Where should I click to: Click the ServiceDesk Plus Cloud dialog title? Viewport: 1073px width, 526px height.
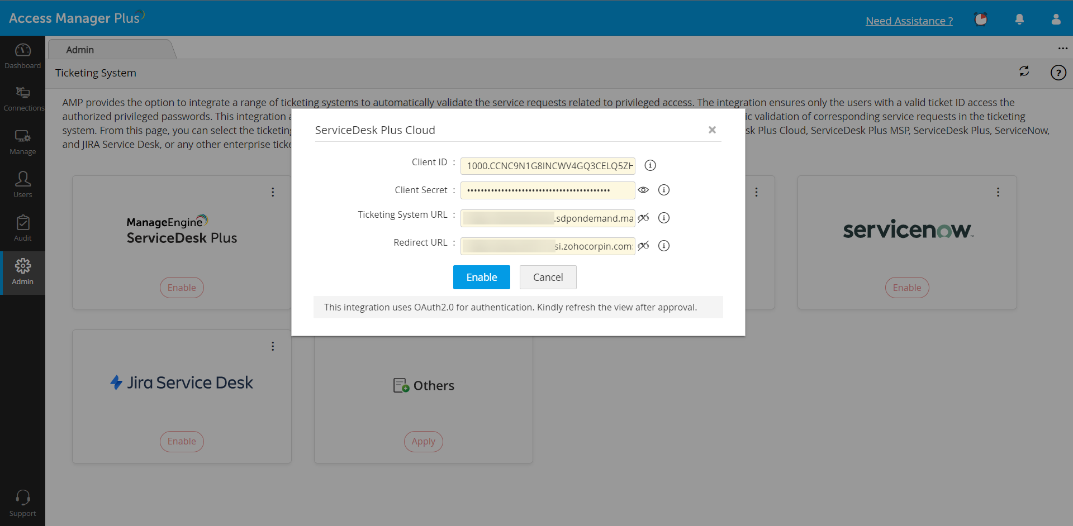pos(375,130)
